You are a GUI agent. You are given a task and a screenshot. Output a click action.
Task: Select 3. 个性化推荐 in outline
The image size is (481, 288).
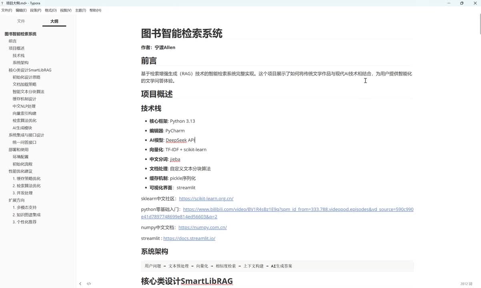(24, 222)
